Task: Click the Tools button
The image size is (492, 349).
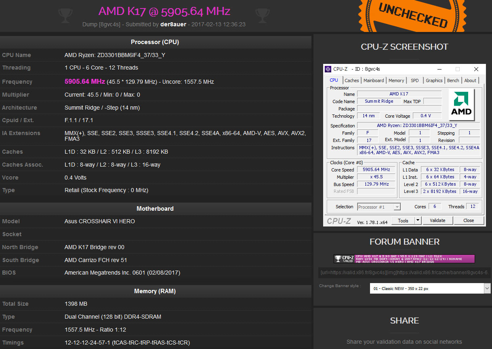Action: [404, 220]
